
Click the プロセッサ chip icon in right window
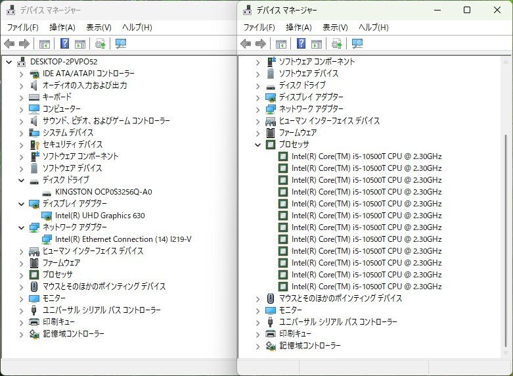click(271, 145)
